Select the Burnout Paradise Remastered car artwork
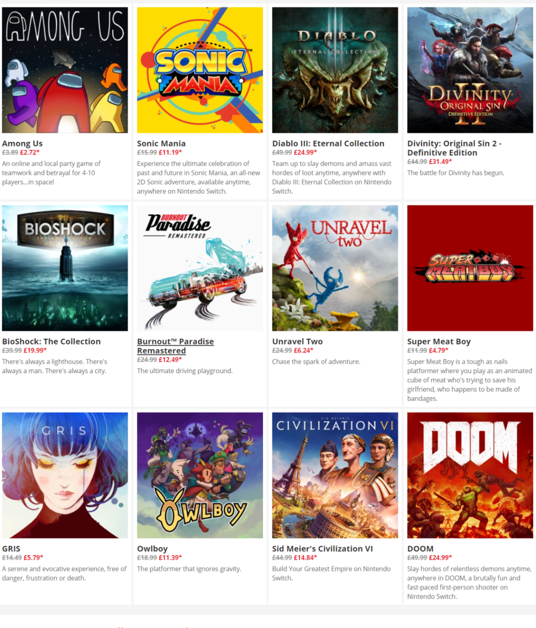Image resolution: width=536 pixels, height=628 pixels. (200, 268)
